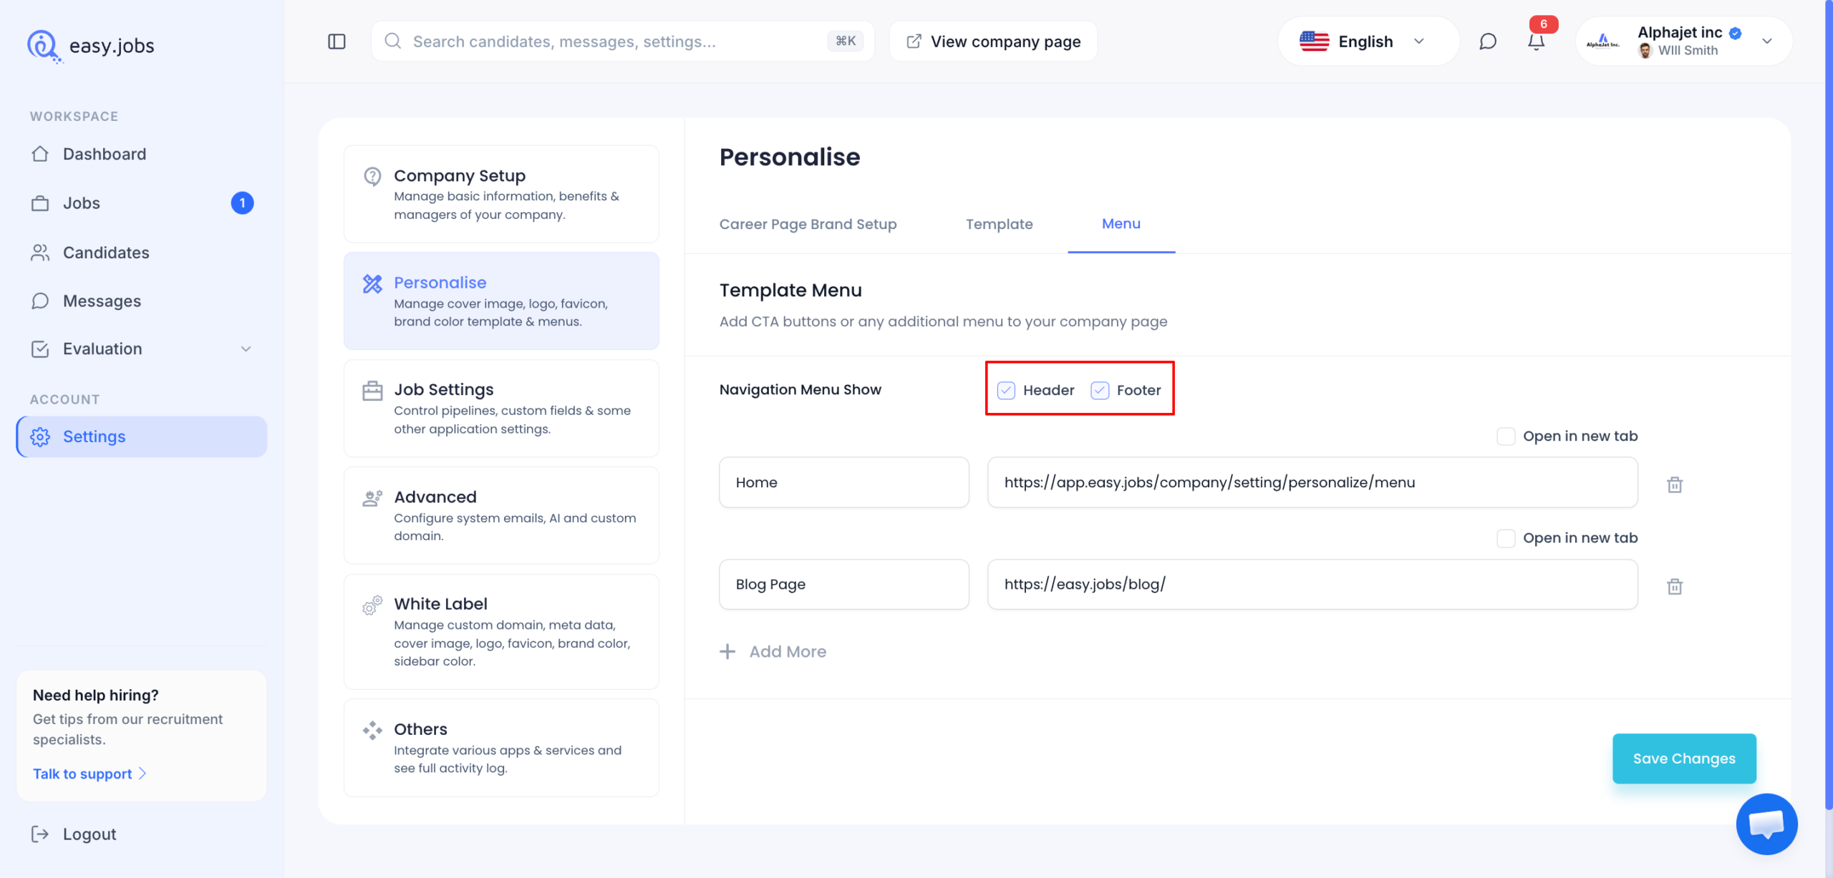Enable Open in new tab for Home
1833x878 pixels.
[x=1506, y=436]
